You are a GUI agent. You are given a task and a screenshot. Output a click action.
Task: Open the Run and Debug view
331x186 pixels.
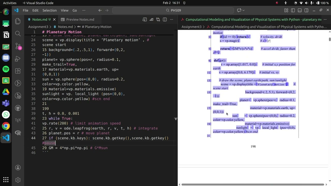18,58
